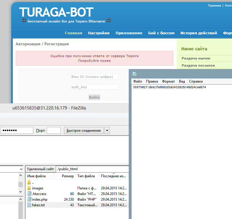232x219 pixels.
Task: Click the Порт input field in FileZilla
Action: tap(54, 130)
